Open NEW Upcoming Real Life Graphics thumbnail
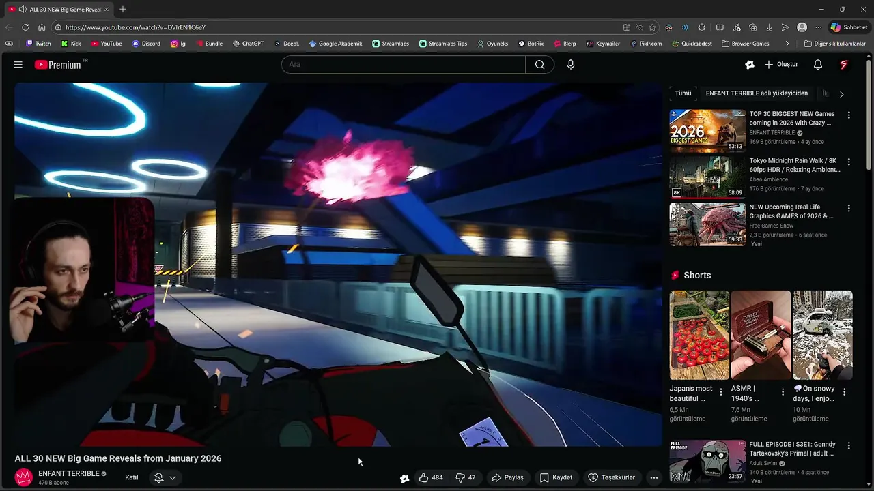The height and width of the screenshot is (491, 874). 707,224
